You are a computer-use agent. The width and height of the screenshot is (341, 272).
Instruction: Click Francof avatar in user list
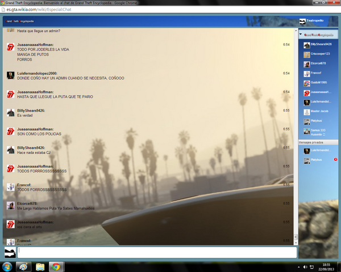[x=307, y=74]
